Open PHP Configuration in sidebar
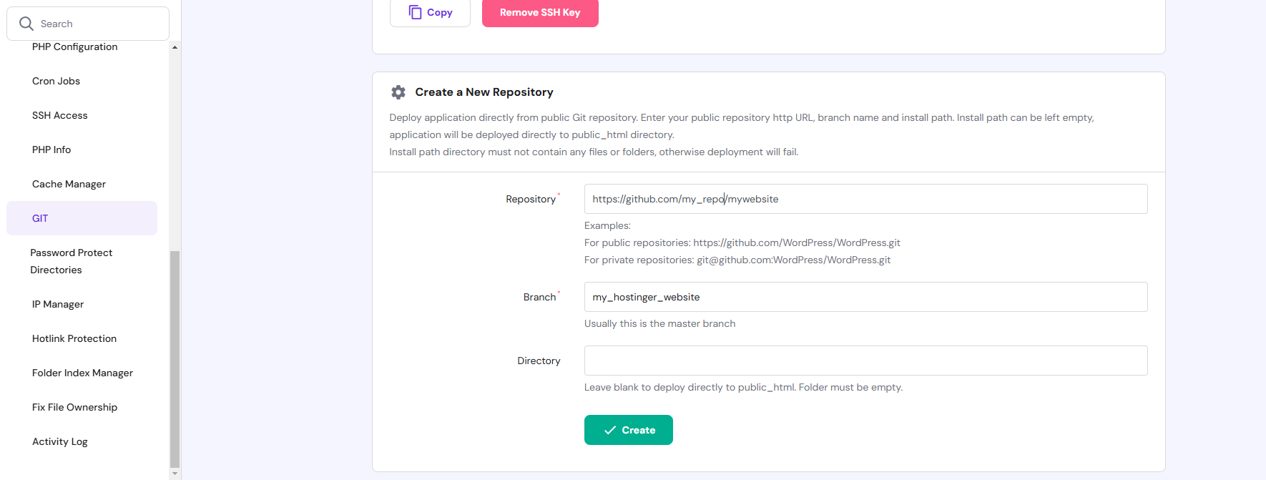The height and width of the screenshot is (480, 1266). (74, 47)
